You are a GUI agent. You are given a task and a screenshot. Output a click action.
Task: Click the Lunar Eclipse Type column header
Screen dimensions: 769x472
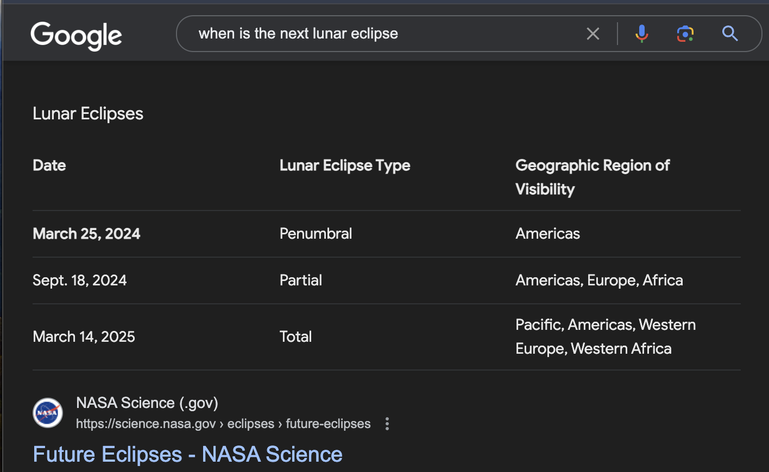(344, 165)
